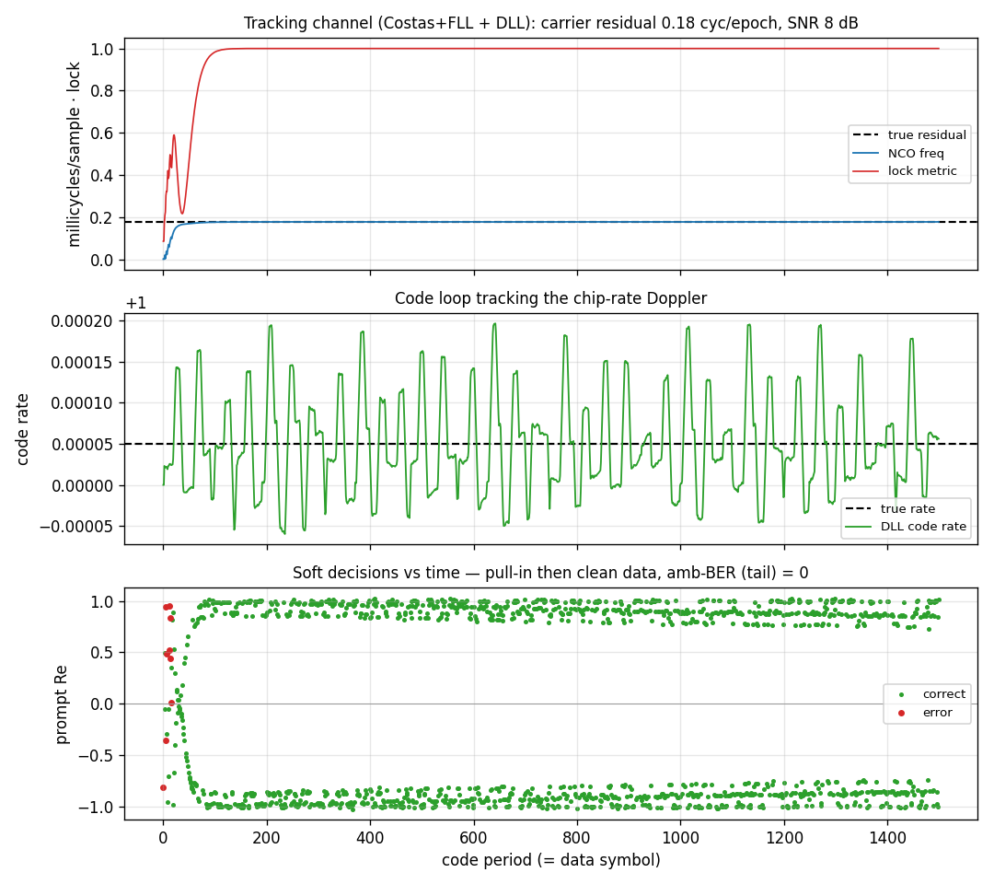Click x-axis tick label '1000'
Image resolution: width=994 pixels, height=884 pixels.
tap(680, 838)
